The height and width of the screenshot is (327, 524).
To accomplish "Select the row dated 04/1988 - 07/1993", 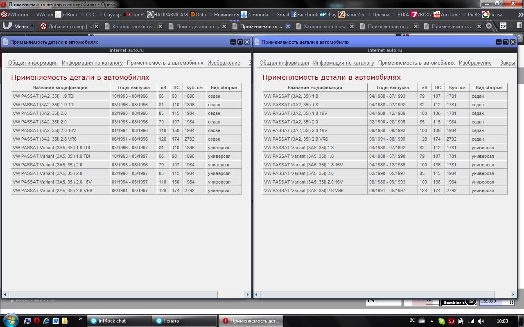I will 385,96.
